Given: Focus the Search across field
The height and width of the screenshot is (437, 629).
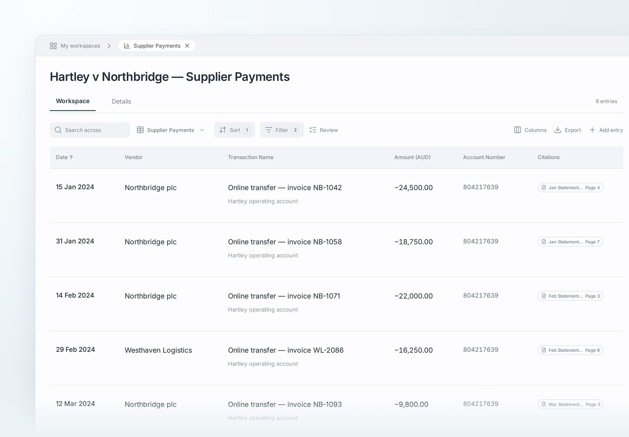Looking at the screenshot, I should click(x=90, y=130).
